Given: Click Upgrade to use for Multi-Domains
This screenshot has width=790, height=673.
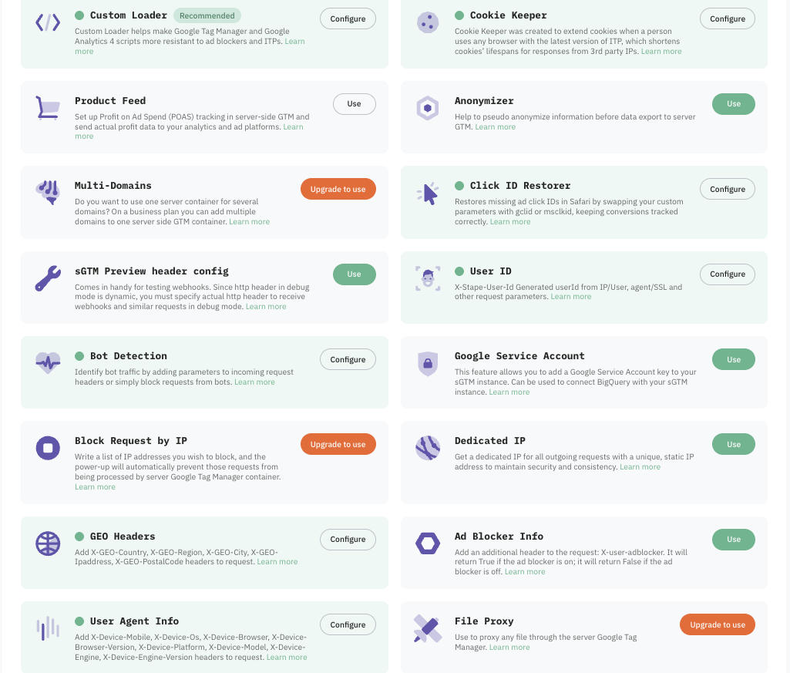Looking at the screenshot, I should [x=338, y=189].
